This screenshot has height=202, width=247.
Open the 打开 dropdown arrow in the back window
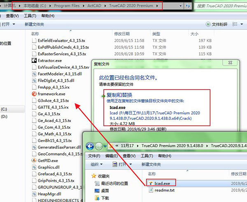[x=14, y=24]
